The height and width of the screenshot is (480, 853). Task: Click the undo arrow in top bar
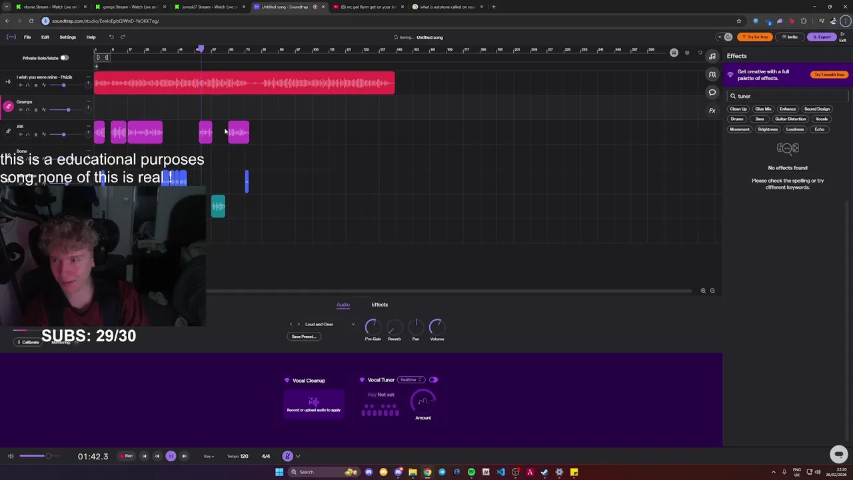[111, 37]
